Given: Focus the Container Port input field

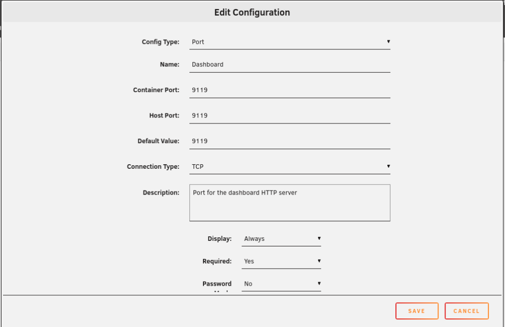Looking at the screenshot, I should tap(289, 90).
